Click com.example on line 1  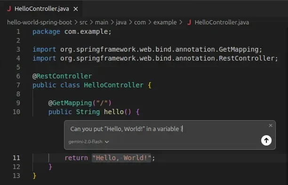[86, 32]
